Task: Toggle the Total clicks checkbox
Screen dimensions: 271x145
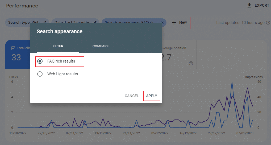Action: [13, 48]
